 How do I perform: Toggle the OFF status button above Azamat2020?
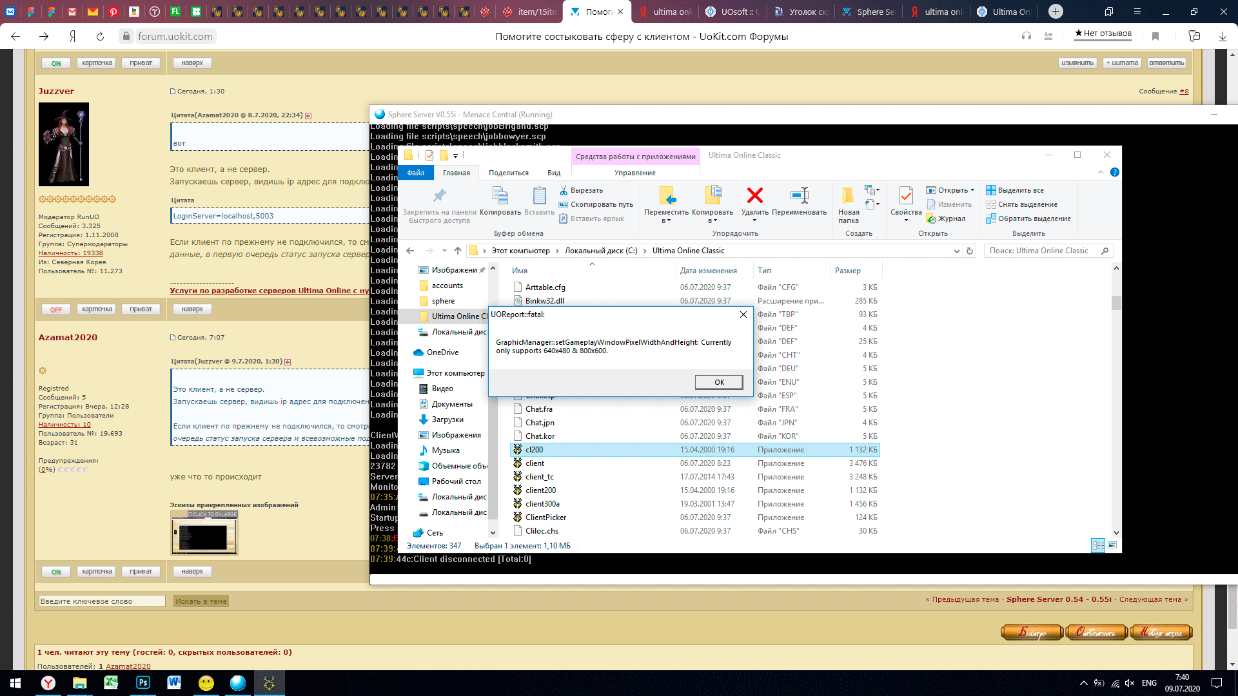click(56, 309)
